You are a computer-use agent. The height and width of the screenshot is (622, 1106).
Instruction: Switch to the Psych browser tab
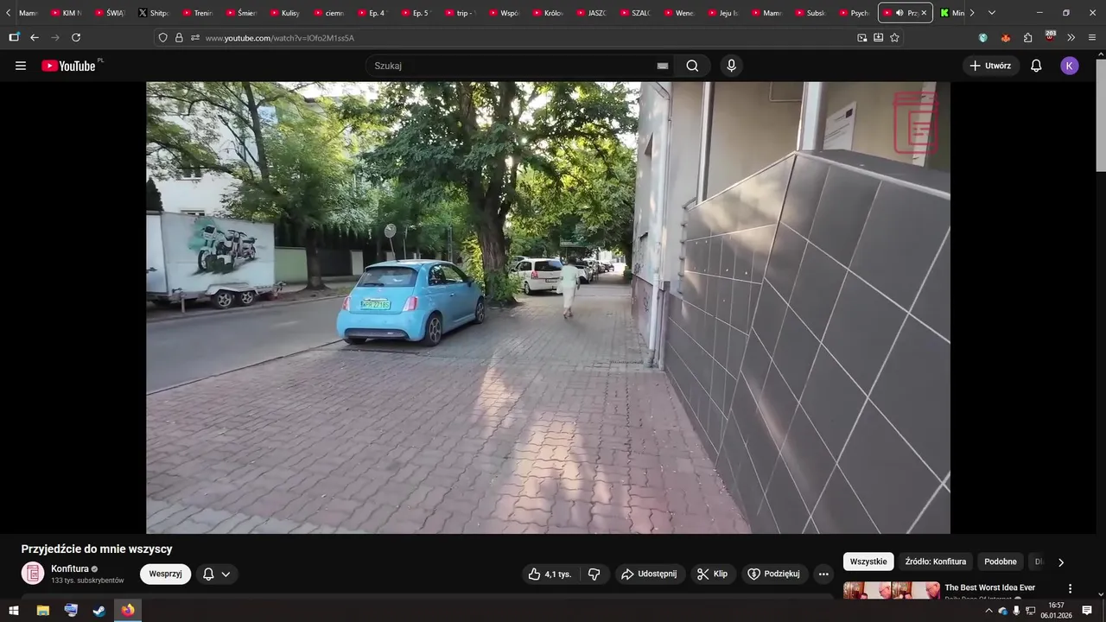(855, 13)
